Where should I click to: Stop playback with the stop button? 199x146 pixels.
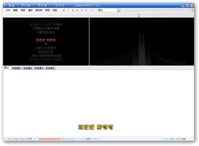[x=64, y=10]
